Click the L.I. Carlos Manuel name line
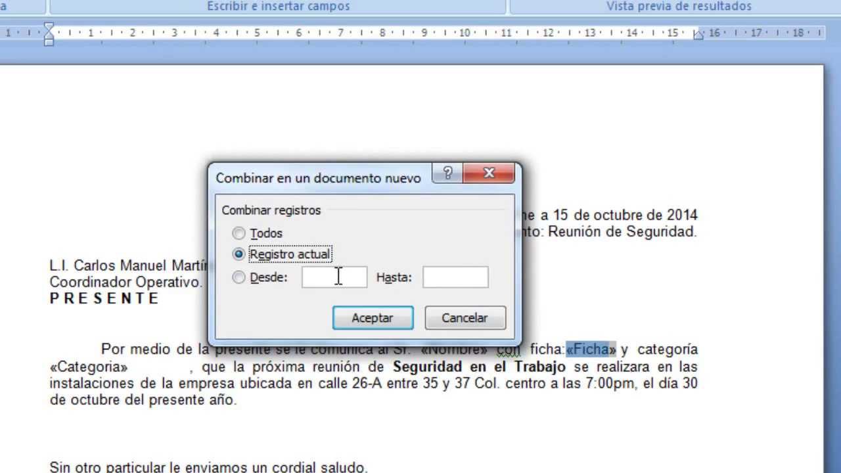The image size is (841, 473). coord(129,265)
